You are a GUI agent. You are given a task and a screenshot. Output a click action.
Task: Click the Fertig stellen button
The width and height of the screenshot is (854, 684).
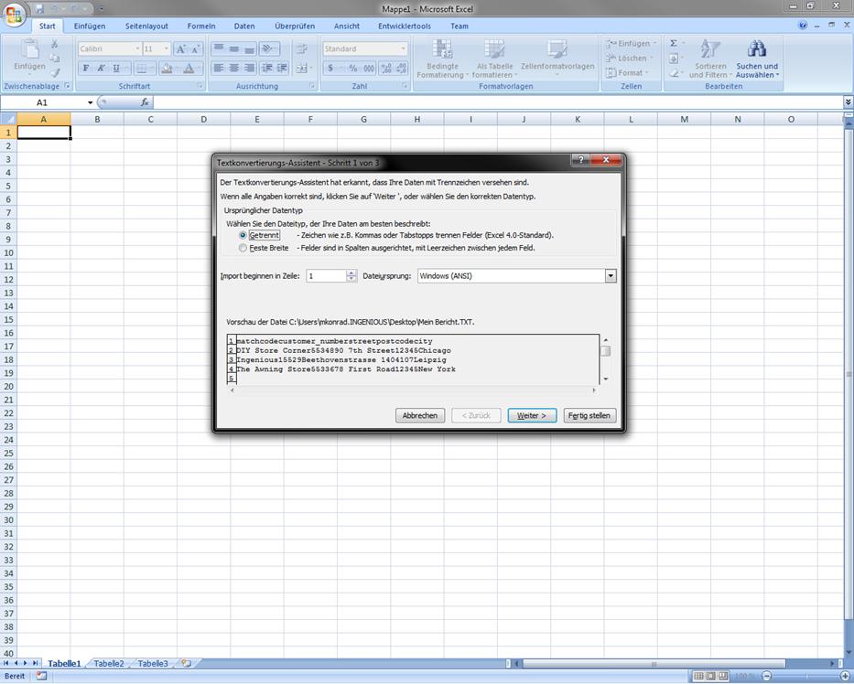pyautogui.click(x=589, y=415)
